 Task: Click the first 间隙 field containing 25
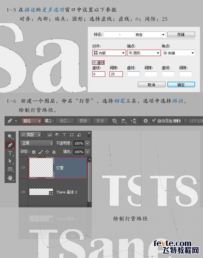(x=116, y=74)
